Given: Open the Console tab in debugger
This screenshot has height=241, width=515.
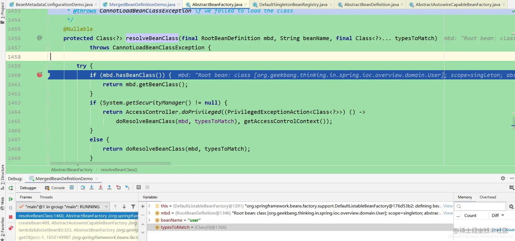Looking at the screenshot, I should 54,188.
